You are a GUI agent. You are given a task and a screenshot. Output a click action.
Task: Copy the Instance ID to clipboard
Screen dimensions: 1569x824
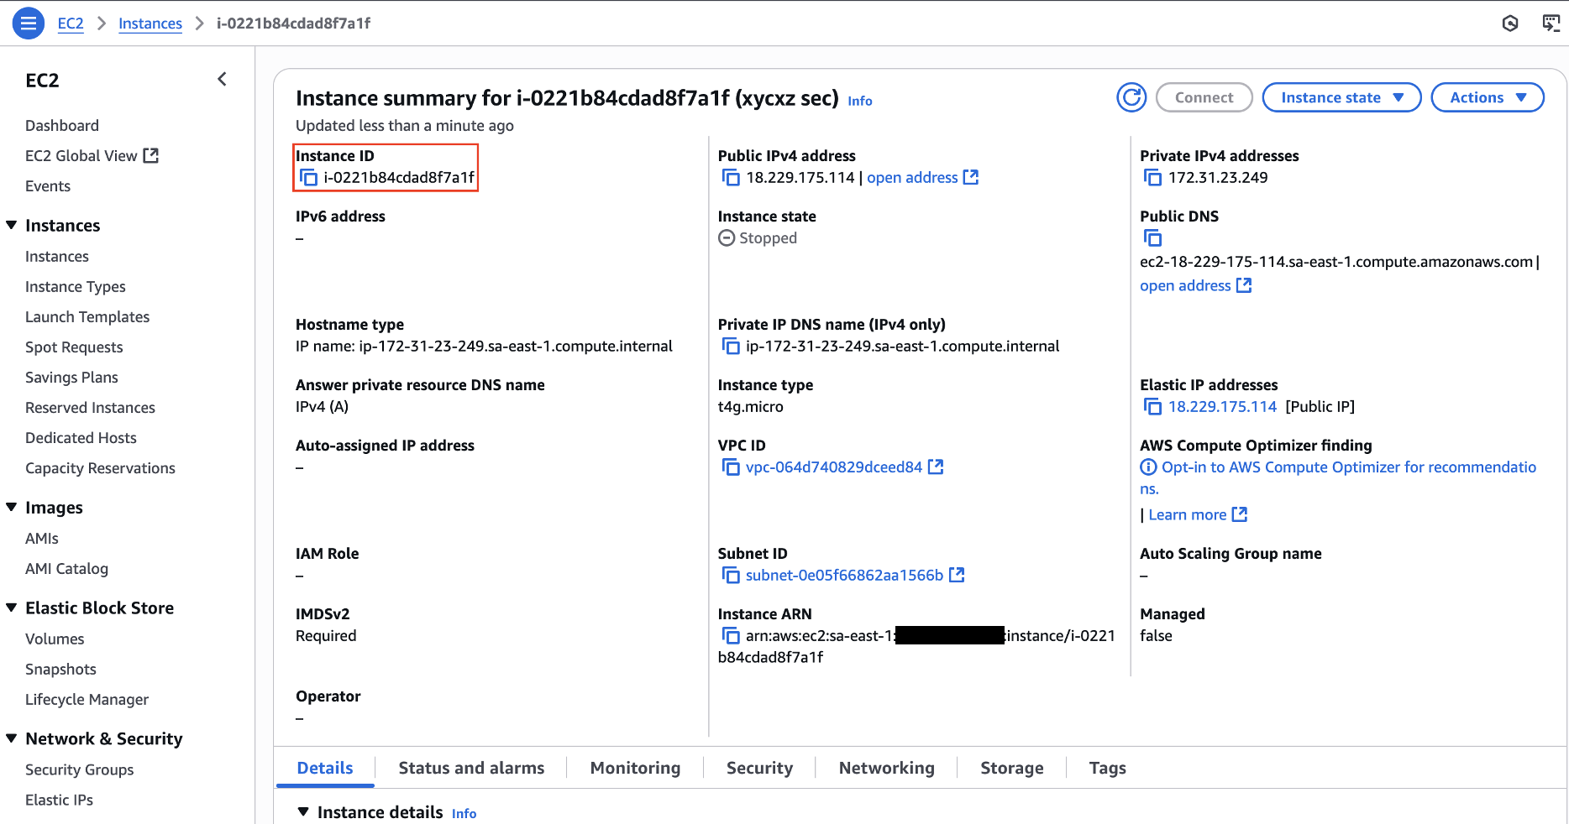tap(309, 178)
